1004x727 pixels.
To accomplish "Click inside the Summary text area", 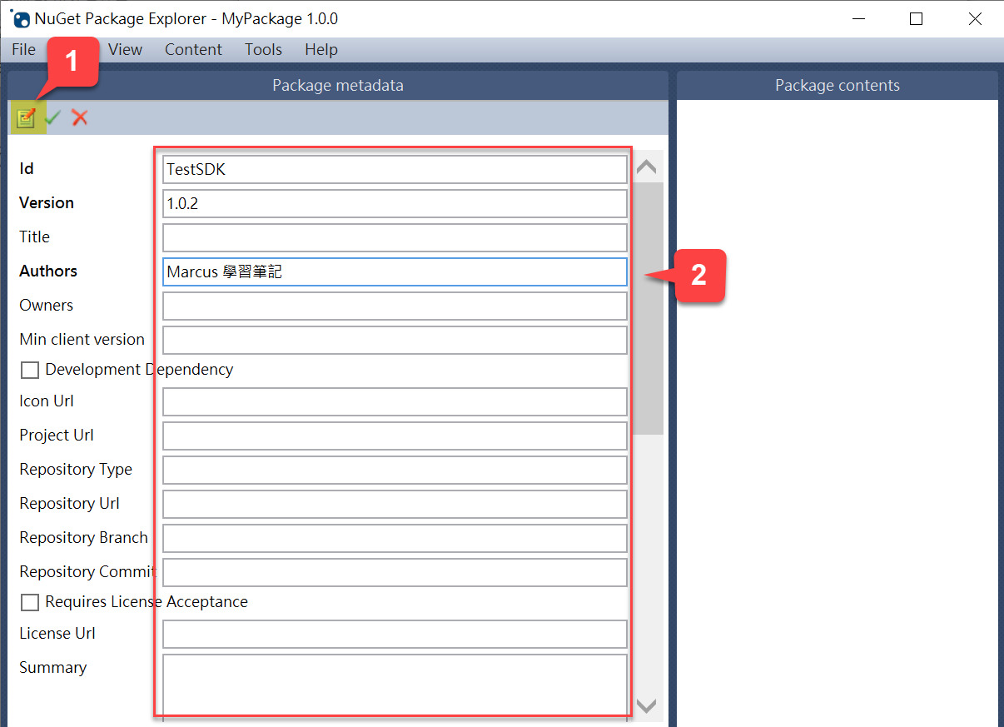I will (x=394, y=683).
